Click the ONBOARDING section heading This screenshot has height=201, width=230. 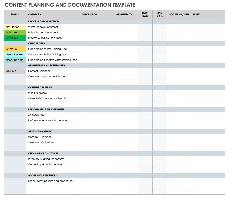[36, 43]
